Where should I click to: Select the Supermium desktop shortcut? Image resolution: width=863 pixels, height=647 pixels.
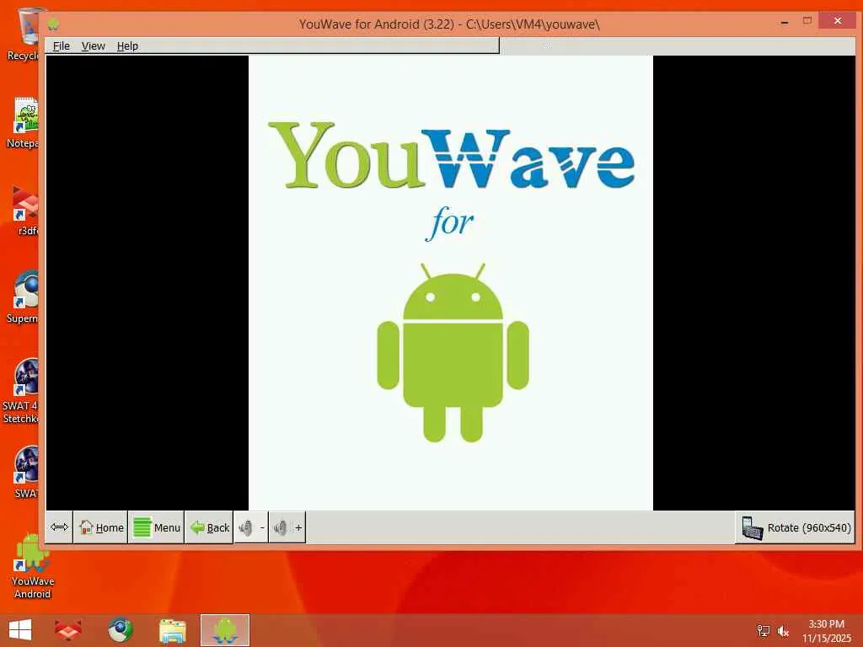pos(23,297)
